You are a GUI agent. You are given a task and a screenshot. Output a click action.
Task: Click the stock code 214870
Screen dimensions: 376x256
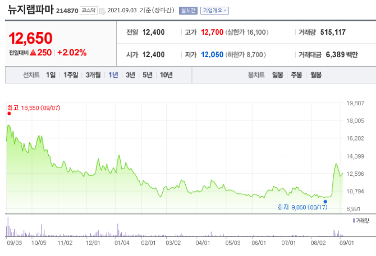click(x=67, y=11)
